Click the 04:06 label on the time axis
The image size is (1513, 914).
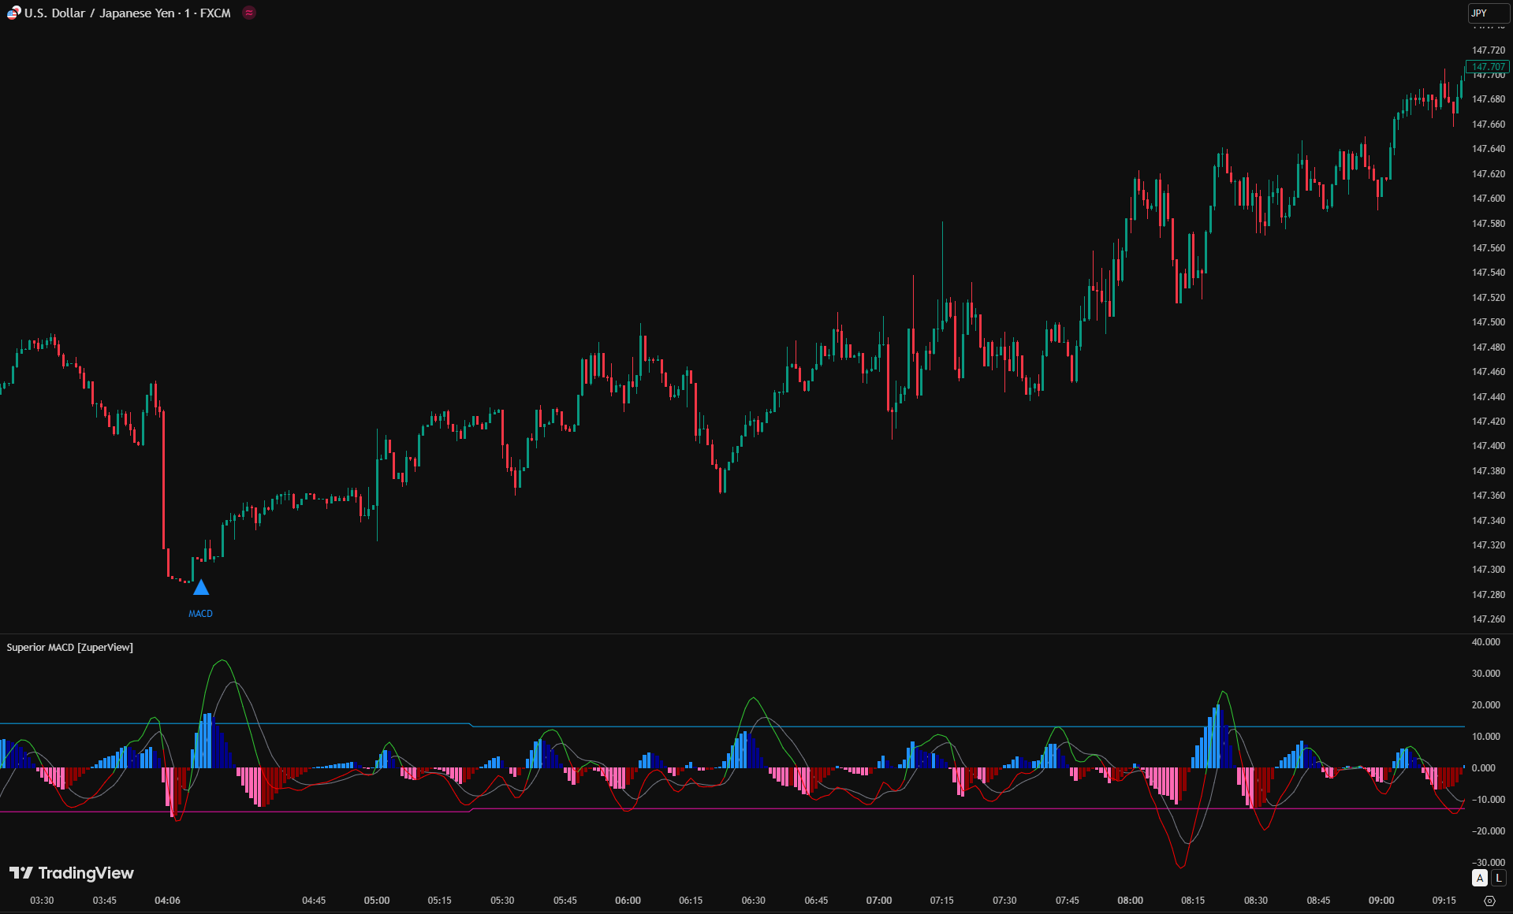(x=167, y=901)
